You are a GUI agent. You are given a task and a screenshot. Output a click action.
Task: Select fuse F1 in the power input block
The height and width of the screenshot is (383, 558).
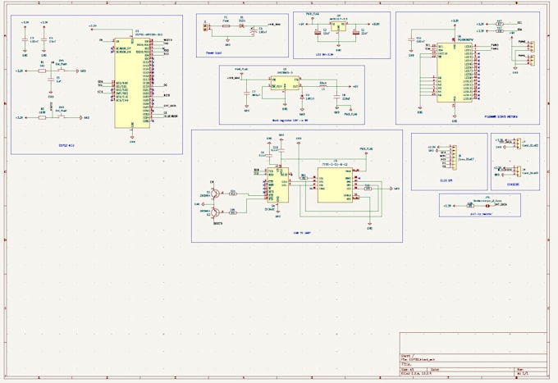(226, 26)
